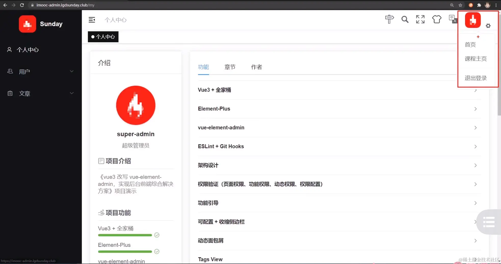501x264 pixels.
Task: Click the 可配置 + 收缩侧边栏 title
Action: 221,222
